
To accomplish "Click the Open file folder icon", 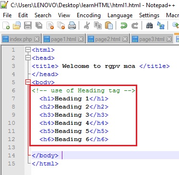I will click(17, 25).
